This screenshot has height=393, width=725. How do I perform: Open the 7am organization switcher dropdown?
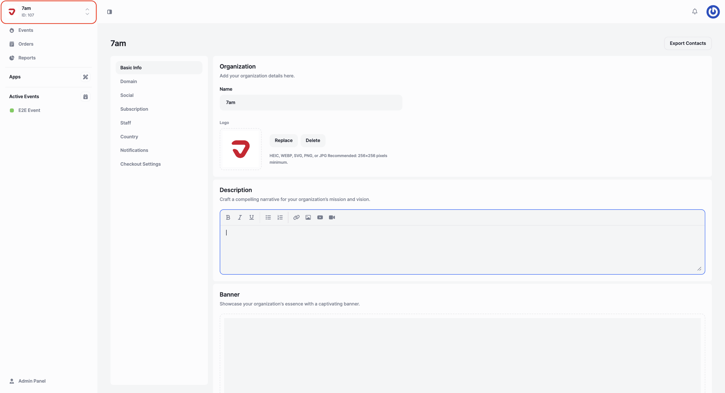click(x=49, y=12)
